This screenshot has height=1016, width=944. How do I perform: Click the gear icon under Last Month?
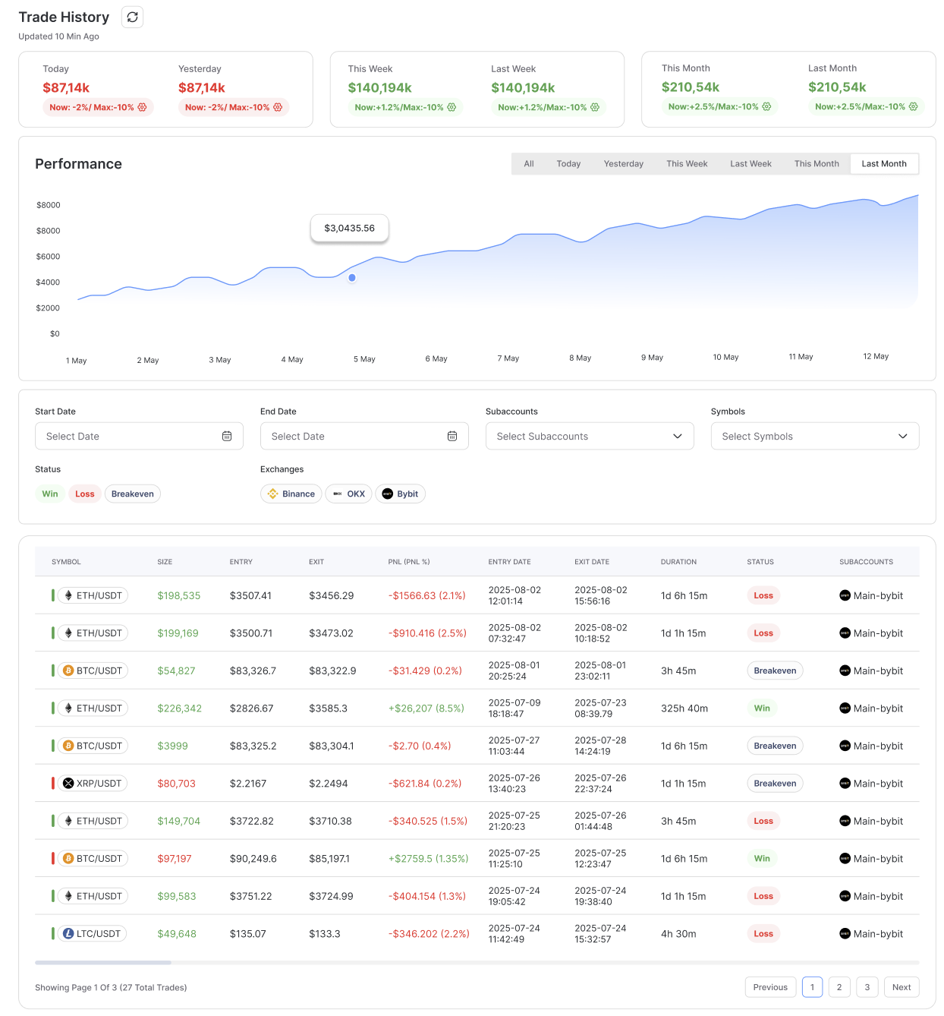(913, 107)
